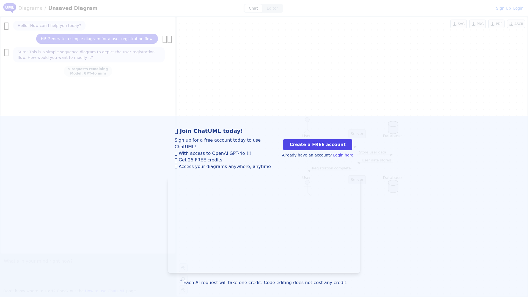Export the diagram as ASCII
Viewport: 528px width, 297px height.
pos(516,24)
